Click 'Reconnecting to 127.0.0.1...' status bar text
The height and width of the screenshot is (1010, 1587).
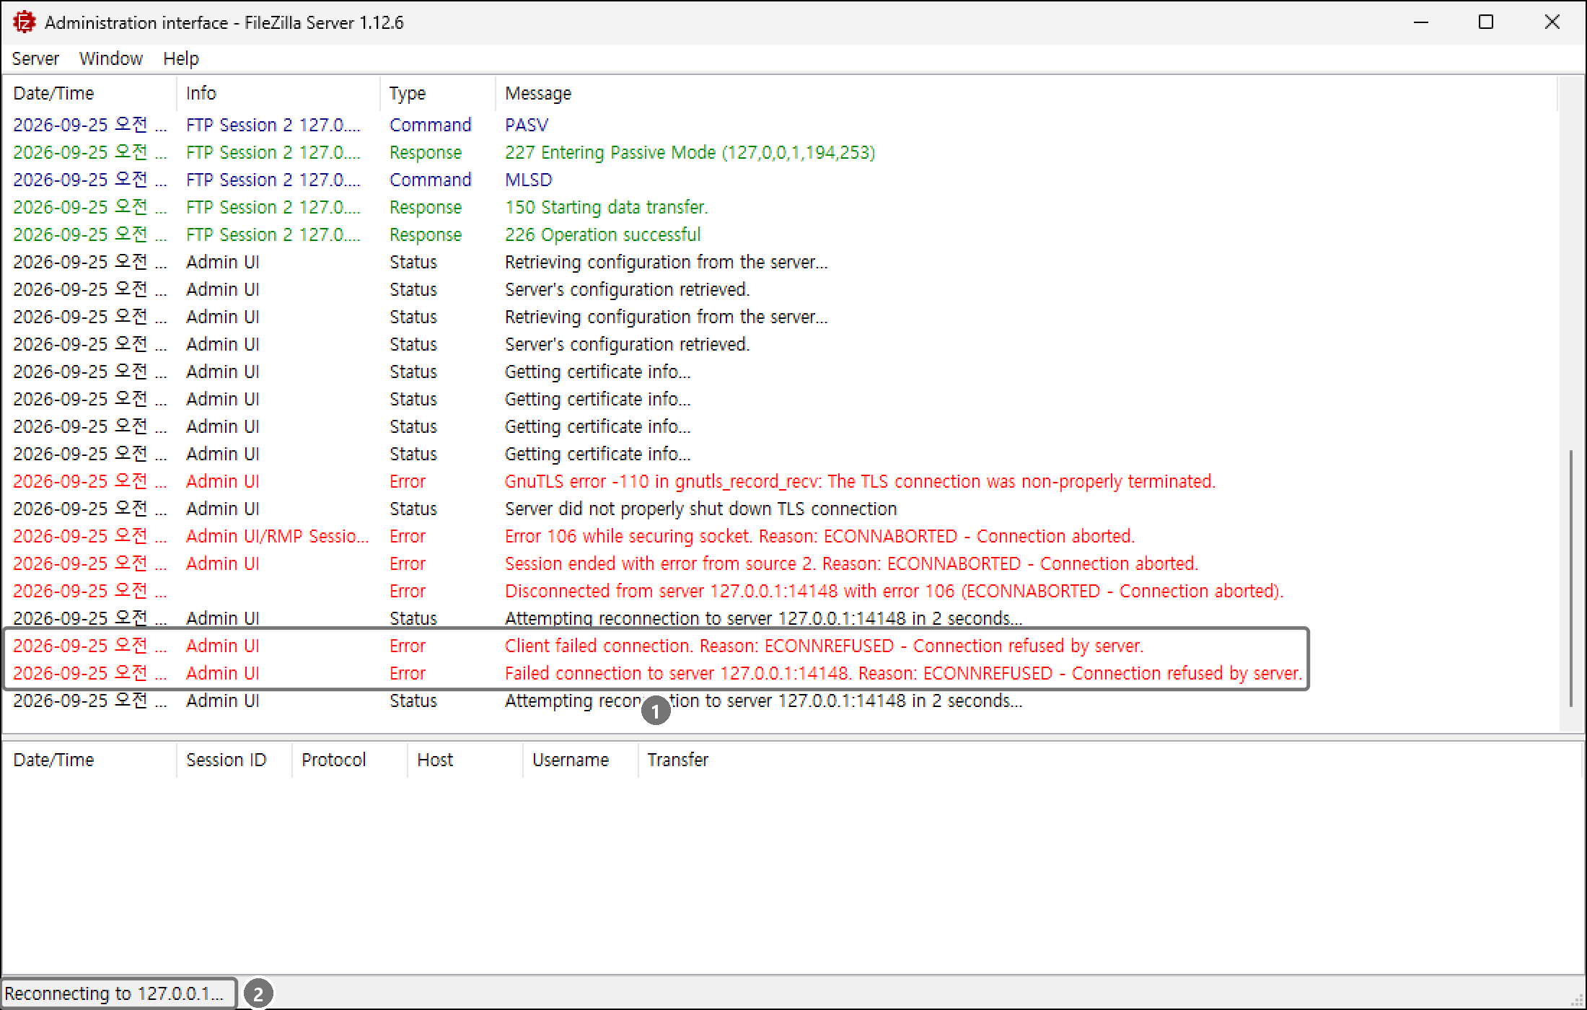pos(114,993)
